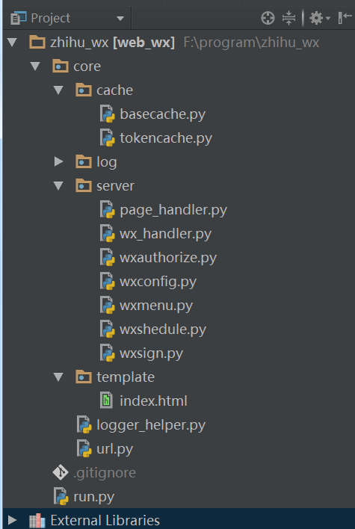Select logger_helper.py file name
Viewport: 355px width, 529px height.
pyautogui.click(x=151, y=425)
